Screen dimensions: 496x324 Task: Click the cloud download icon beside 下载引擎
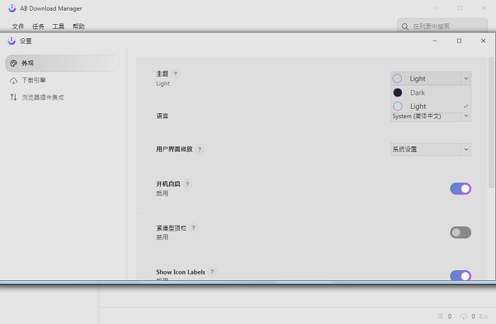(13, 81)
